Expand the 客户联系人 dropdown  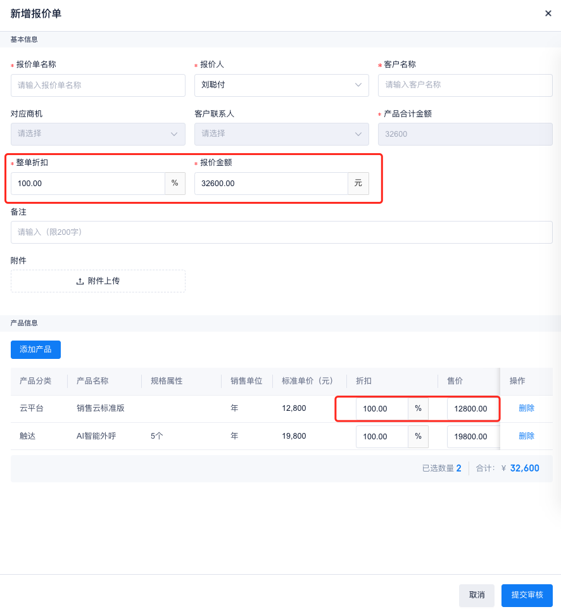[x=281, y=134]
